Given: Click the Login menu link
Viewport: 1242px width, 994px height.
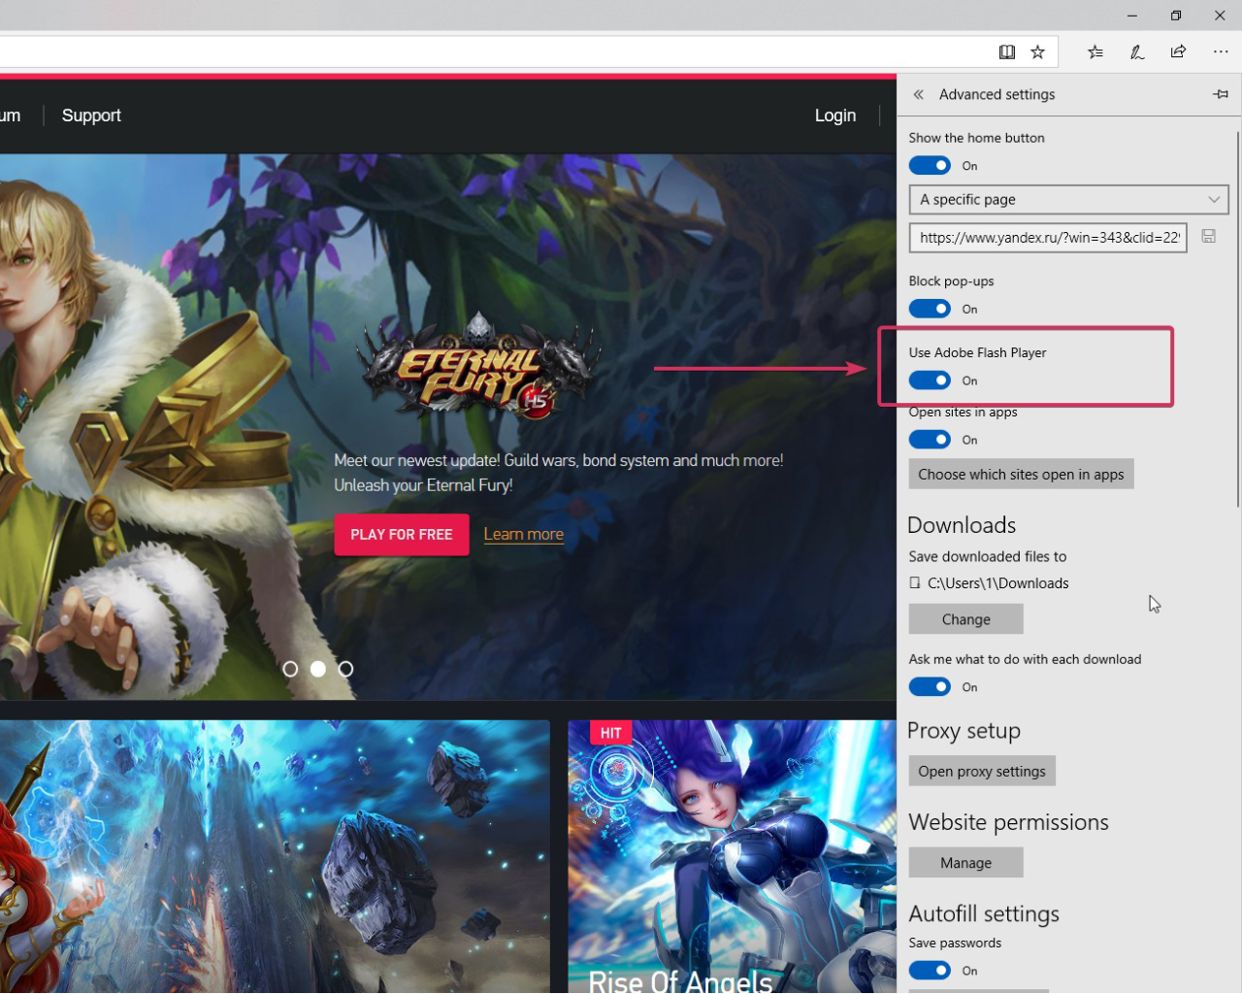Looking at the screenshot, I should click(834, 116).
